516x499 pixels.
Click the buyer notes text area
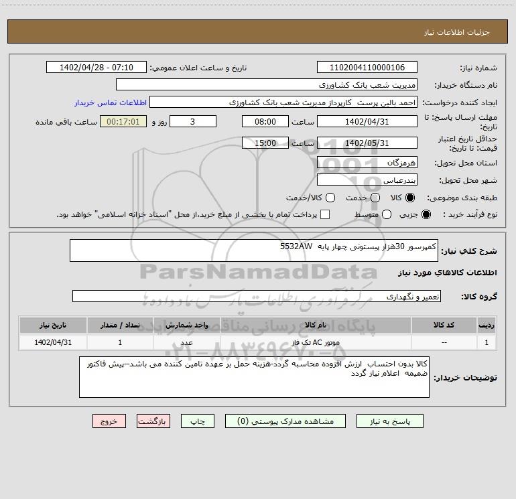(254, 377)
